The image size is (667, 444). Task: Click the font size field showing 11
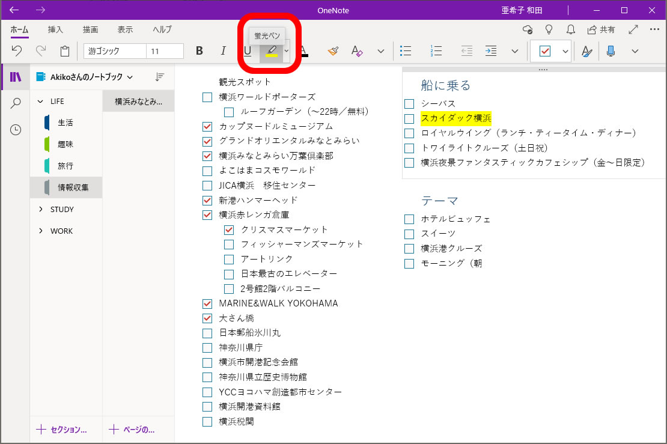(x=165, y=51)
